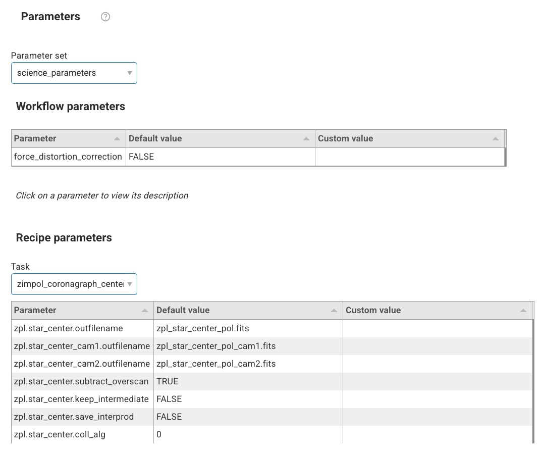Click the recipe parameters table scrollbar

pos(533,381)
